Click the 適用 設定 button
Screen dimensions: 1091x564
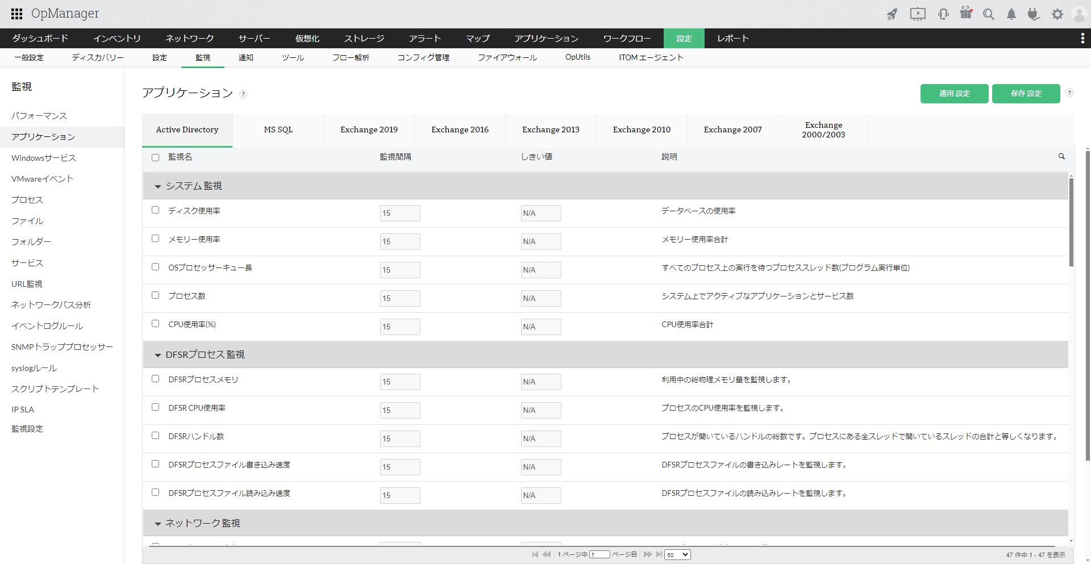tap(954, 94)
